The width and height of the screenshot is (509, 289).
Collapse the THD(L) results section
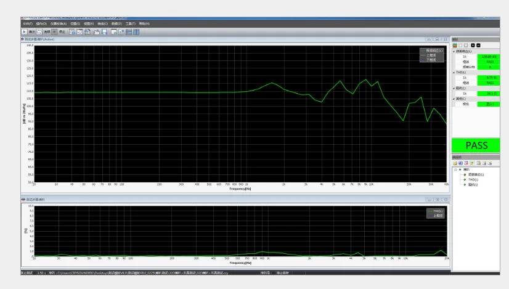click(x=454, y=72)
